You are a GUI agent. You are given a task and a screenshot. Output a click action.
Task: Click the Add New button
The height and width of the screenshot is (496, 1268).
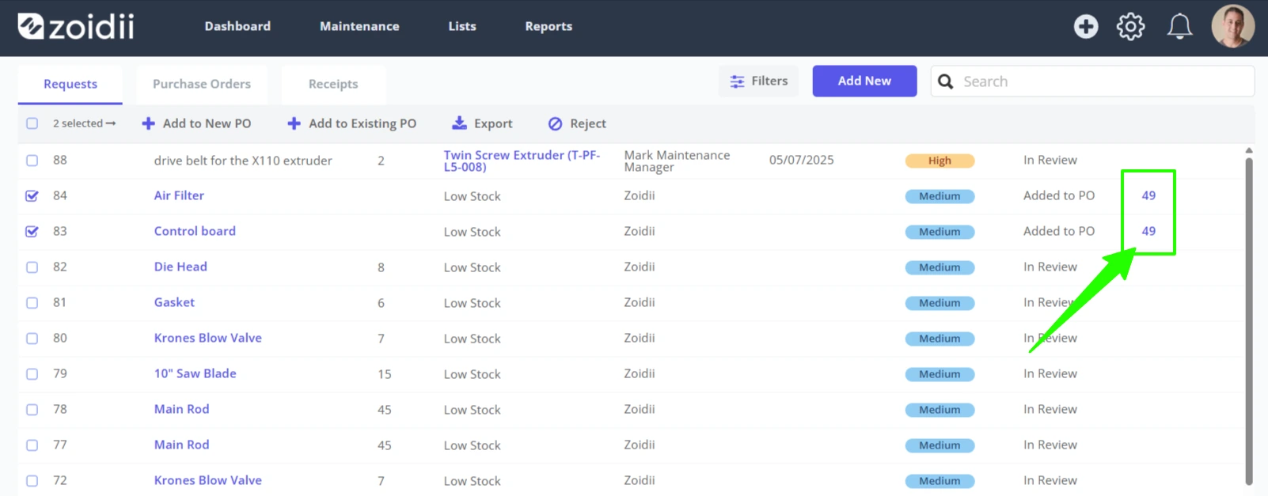[864, 81]
